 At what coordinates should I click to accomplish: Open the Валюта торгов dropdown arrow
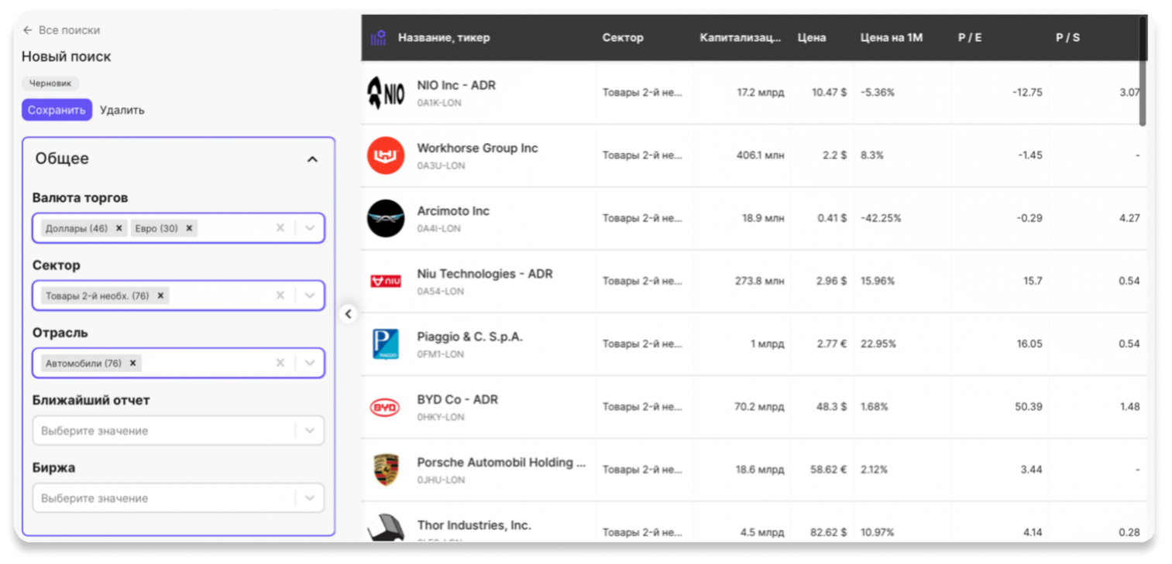310,228
